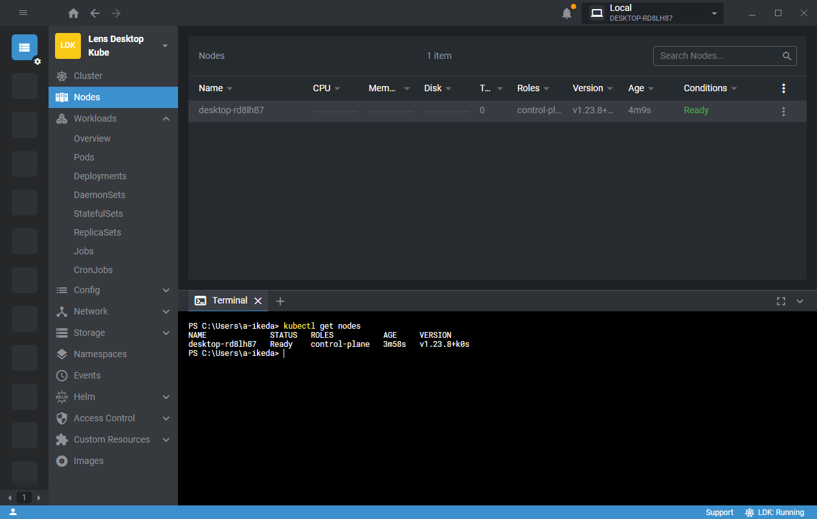Open actions menu for desktop-rd8lh87 node

click(x=783, y=111)
